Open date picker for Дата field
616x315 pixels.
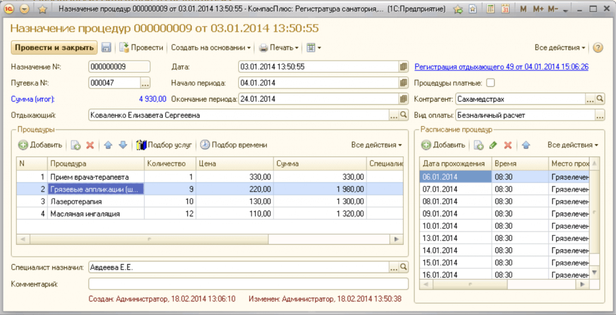tap(404, 67)
